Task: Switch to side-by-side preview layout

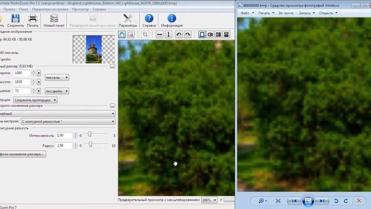Action: (x=218, y=35)
